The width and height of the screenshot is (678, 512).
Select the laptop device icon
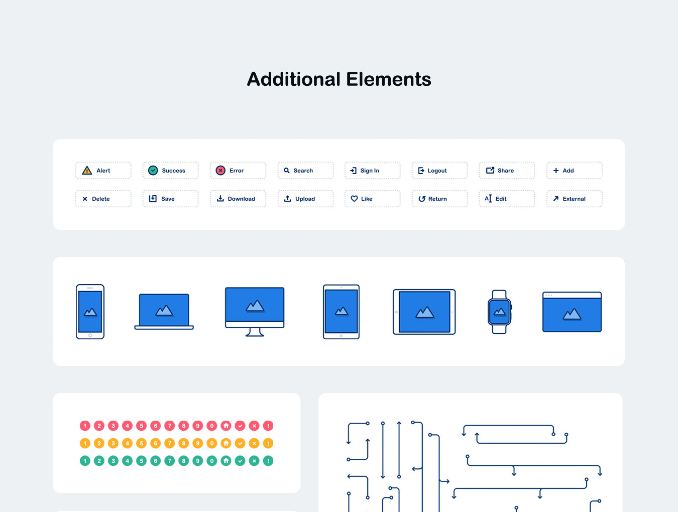[x=164, y=312]
